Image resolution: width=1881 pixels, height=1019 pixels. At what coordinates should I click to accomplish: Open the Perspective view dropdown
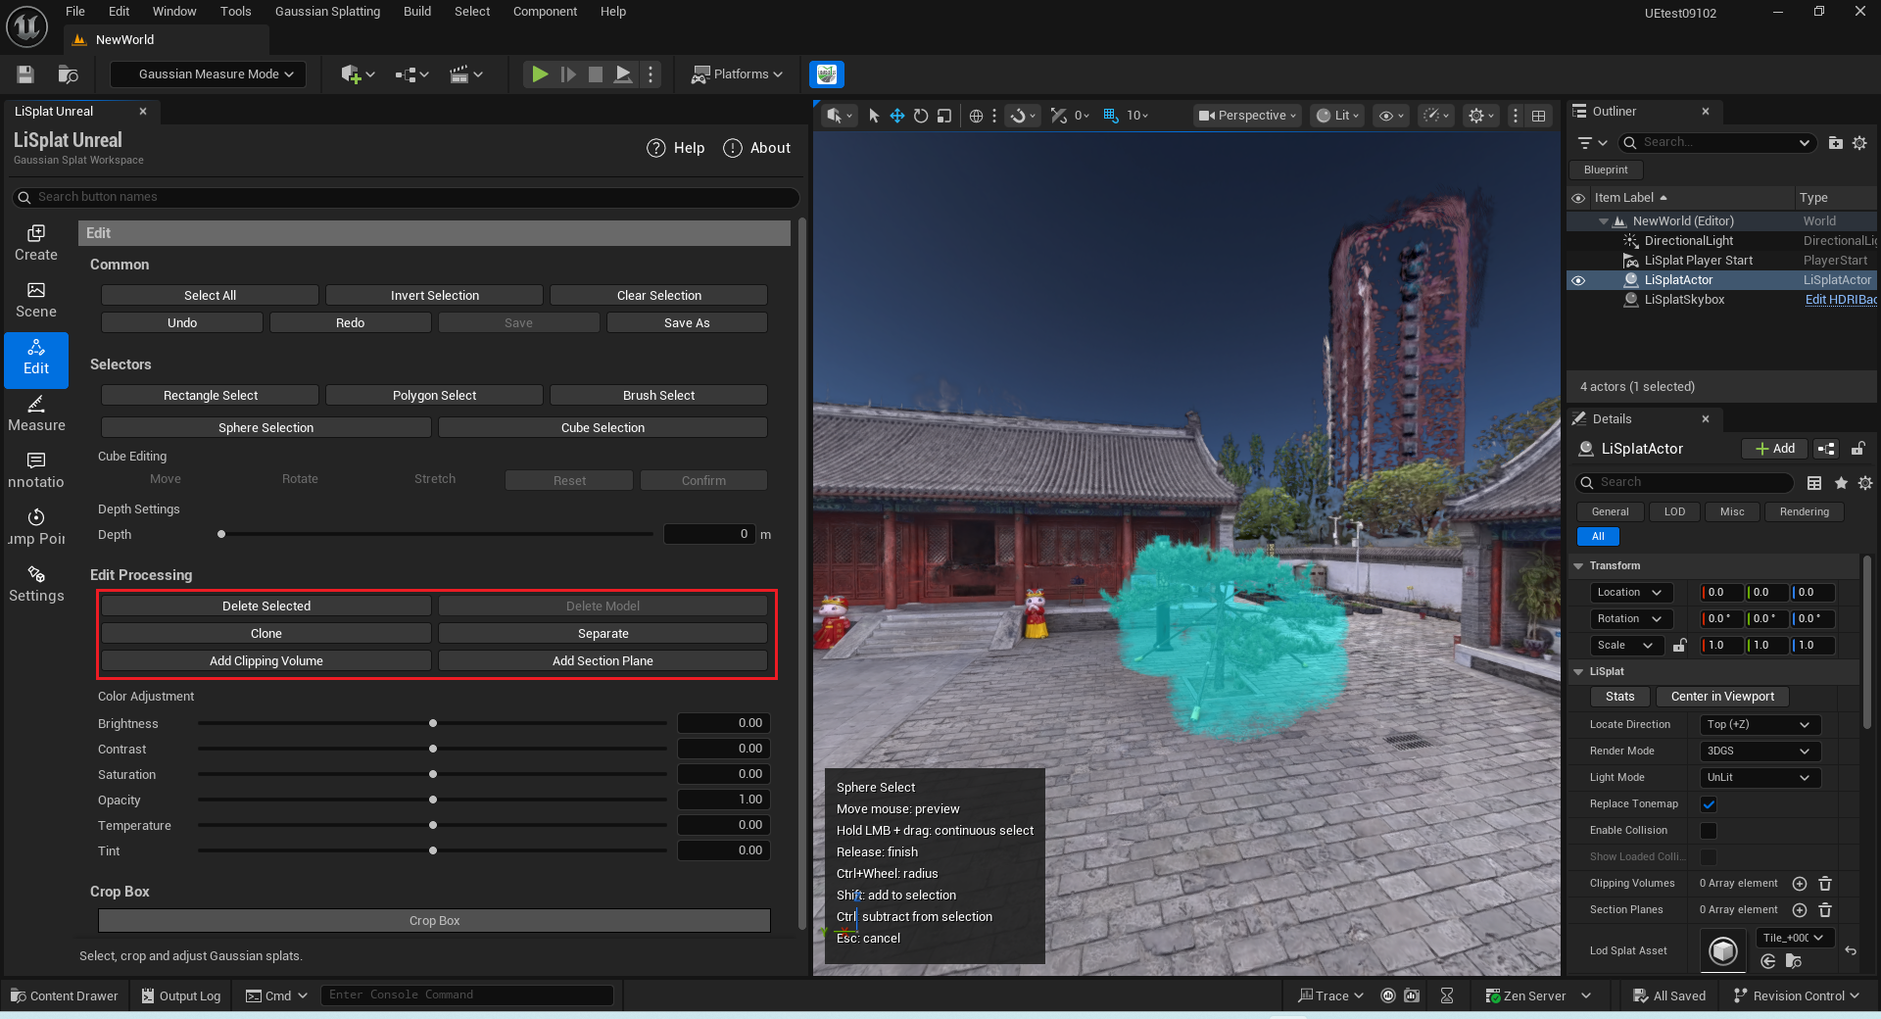1247,116
